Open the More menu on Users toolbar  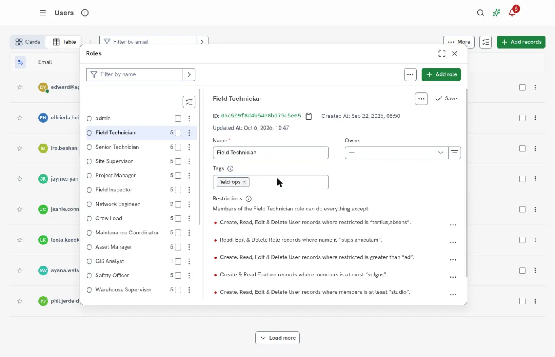pyautogui.click(x=459, y=42)
